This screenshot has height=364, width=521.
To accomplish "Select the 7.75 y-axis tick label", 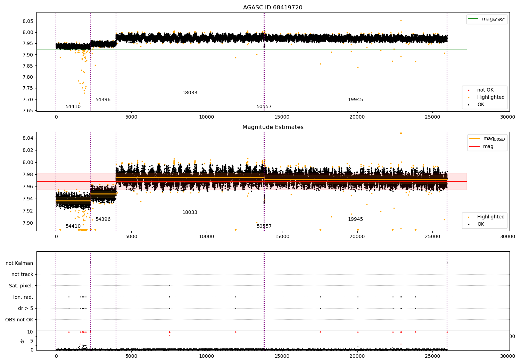I will 27,88.
